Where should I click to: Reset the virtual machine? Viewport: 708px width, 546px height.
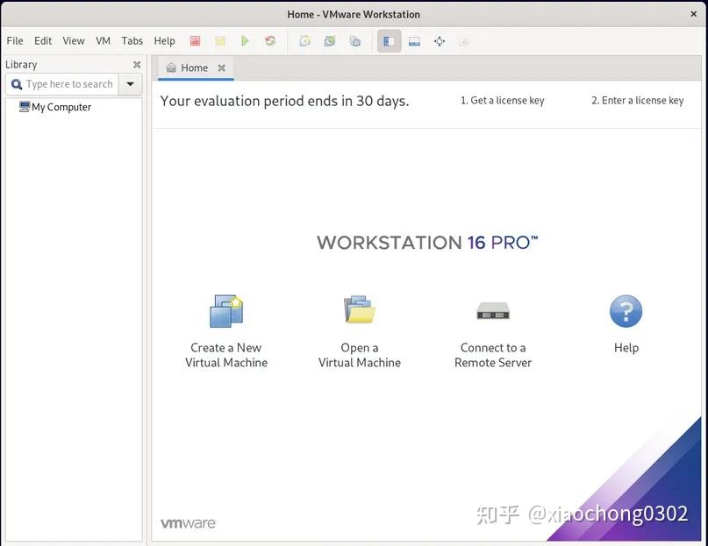[x=270, y=40]
